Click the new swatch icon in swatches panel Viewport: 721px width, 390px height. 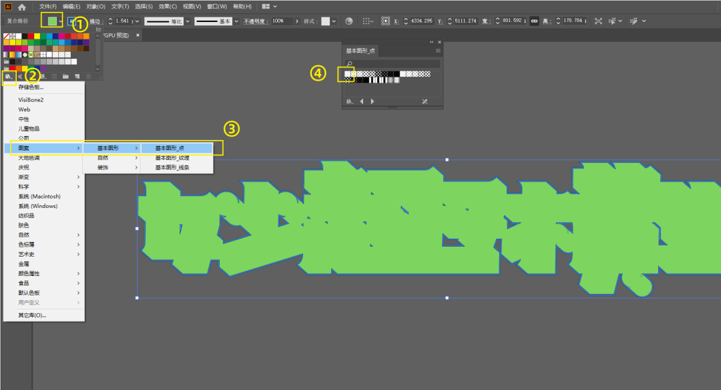(x=77, y=77)
